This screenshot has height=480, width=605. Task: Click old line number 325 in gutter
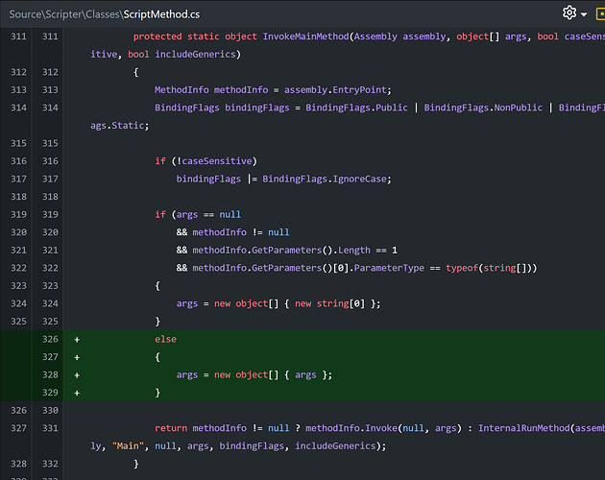point(15,321)
